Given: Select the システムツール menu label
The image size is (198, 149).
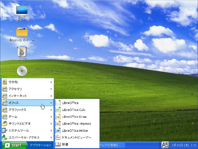Looking at the screenshot, I should tap(19, 131).
